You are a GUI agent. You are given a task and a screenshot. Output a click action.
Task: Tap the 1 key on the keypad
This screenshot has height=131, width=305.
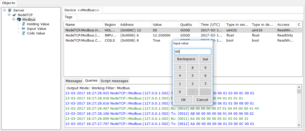click(180, 84)
